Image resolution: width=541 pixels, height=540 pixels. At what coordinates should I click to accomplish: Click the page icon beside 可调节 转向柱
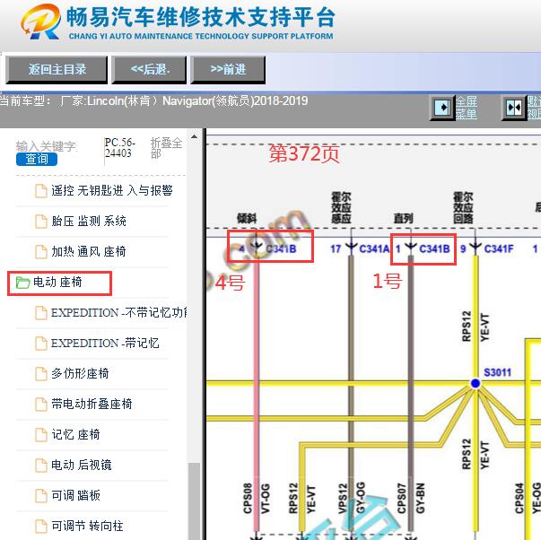click(41, 527)
